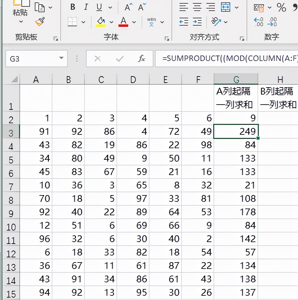Select column A header
Screen dimensions: 298x300
(x=36, y=79)
